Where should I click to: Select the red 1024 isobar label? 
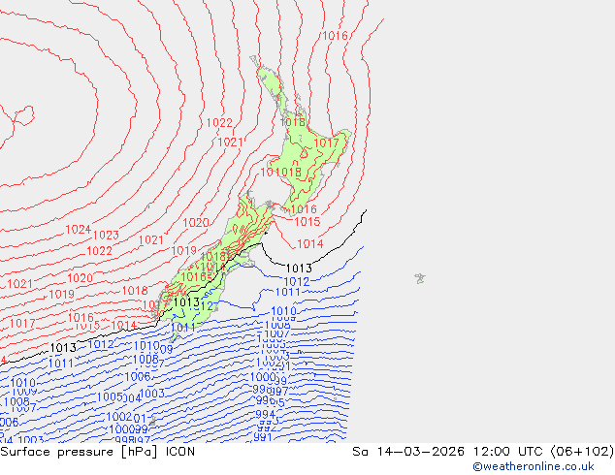[78, 230]
